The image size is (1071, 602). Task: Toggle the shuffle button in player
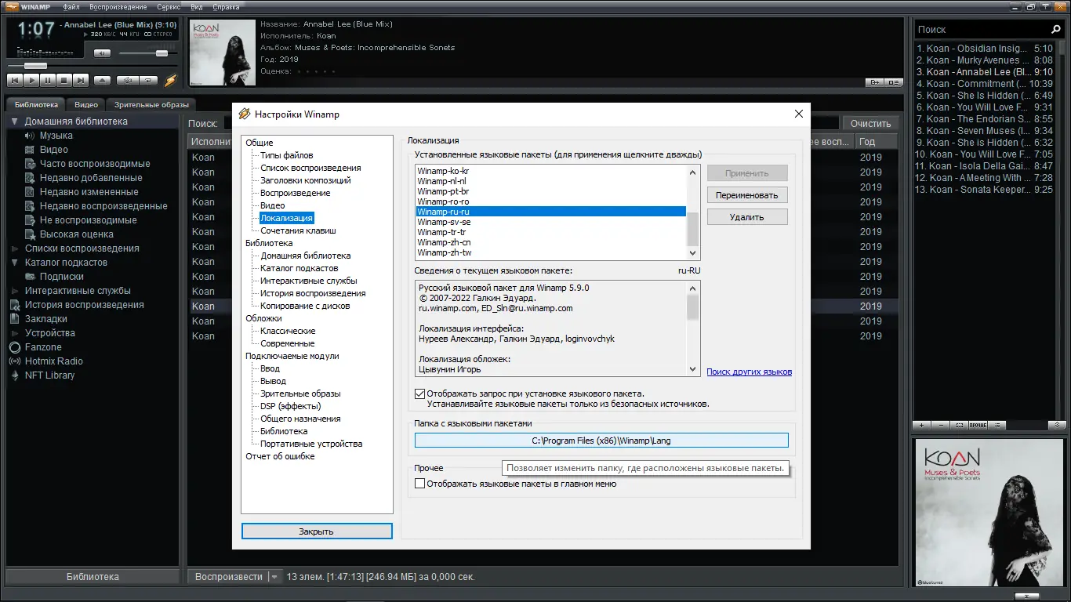(126, 80)
